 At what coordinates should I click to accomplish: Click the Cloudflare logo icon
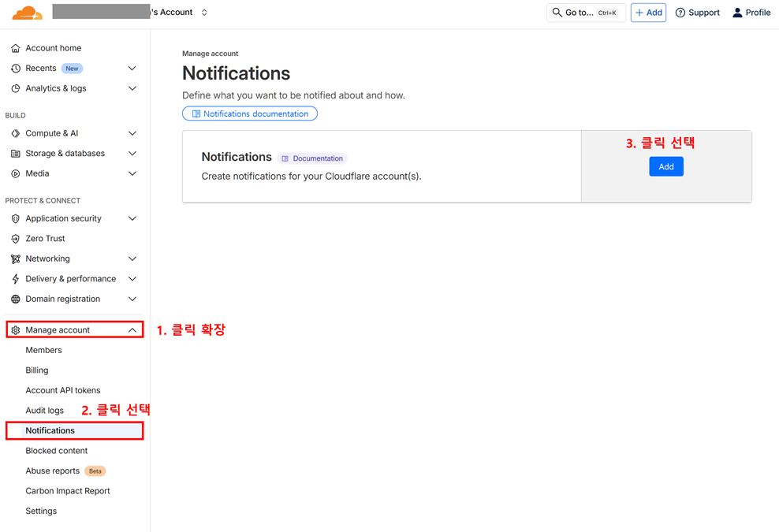point(28,13)
